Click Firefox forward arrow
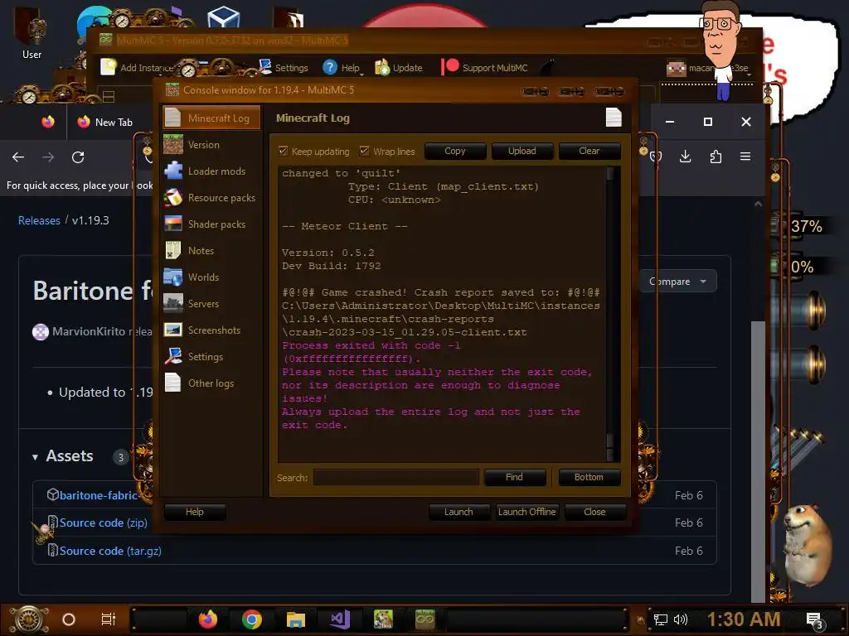The image size is (849, 636). pos(48,157)
